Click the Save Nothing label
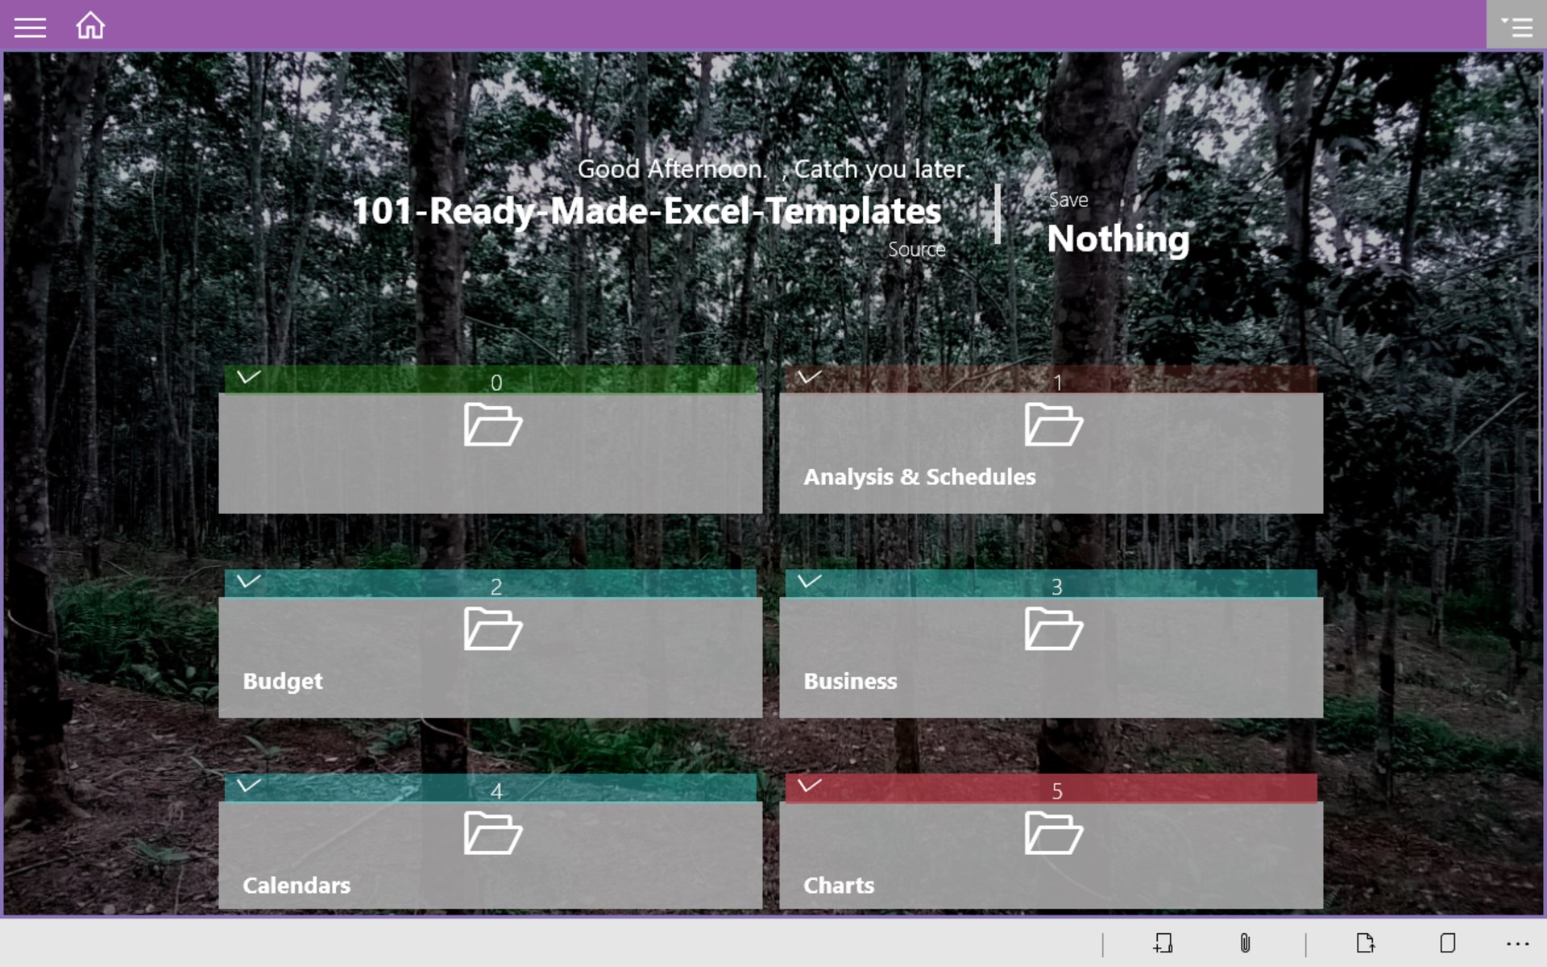This screenshot has width=1547, height=967. [x=1118, y=239]
